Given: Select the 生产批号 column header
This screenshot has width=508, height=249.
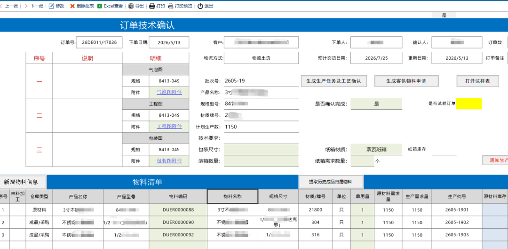Looking at the screenshot, I should [457, 196].
